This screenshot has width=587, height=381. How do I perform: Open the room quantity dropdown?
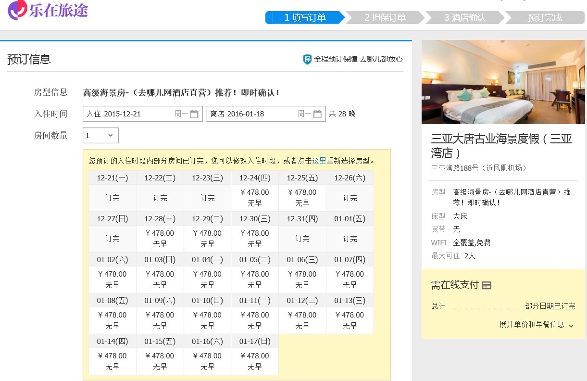(x=100, y=136)
